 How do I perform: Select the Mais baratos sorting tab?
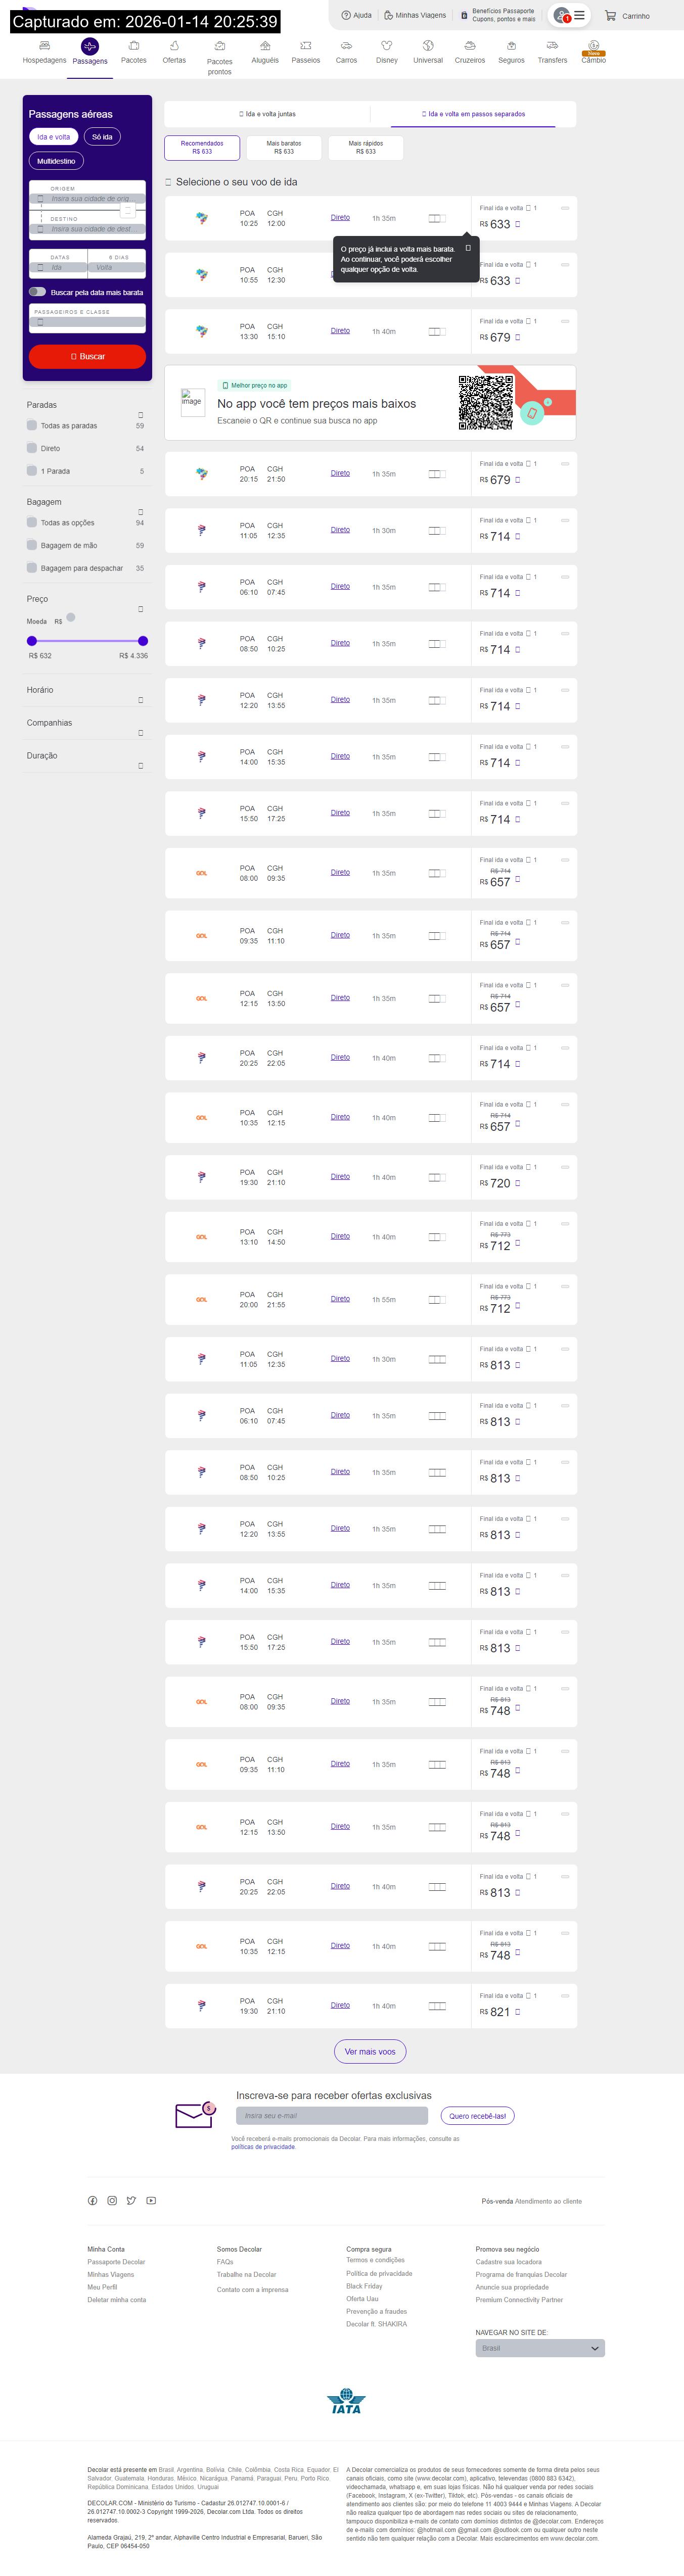(284, 148)
